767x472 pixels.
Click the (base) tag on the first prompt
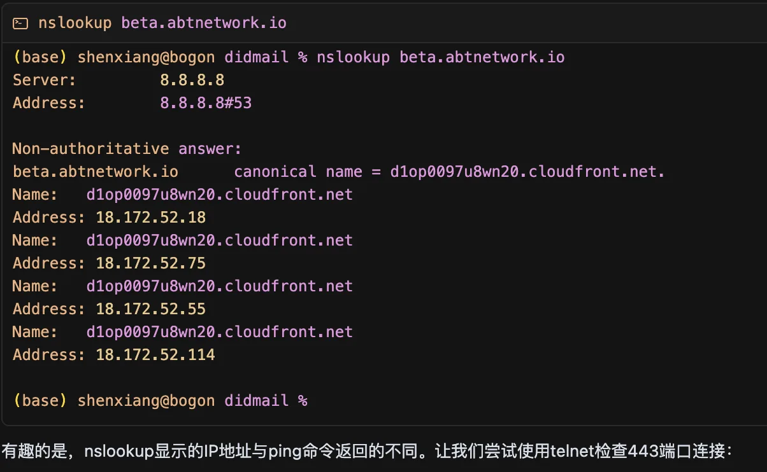(x=40, y=57)
